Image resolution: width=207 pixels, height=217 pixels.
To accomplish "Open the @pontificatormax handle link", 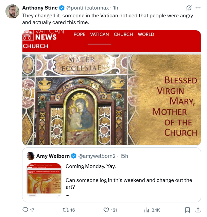I will (x=87, y=8).
